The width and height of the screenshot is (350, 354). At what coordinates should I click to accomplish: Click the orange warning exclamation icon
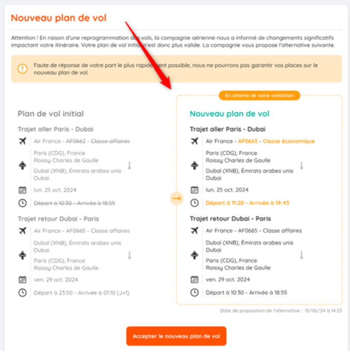(22, 69)
